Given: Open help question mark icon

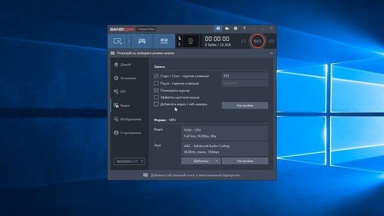Looking at the screenshot, I should [244, 28].
